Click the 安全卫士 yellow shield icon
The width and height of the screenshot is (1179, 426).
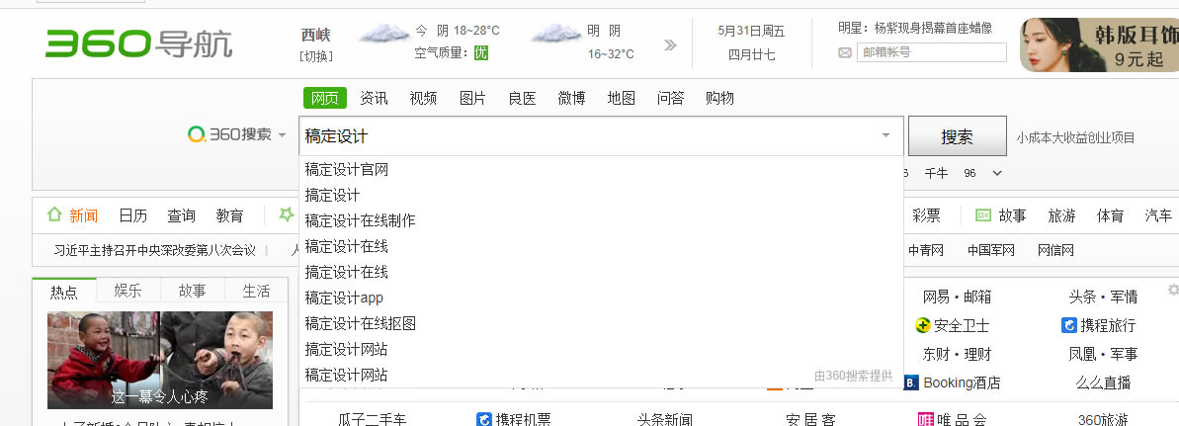pos(923,325)
